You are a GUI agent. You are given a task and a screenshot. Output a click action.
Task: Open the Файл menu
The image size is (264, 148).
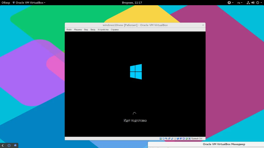(69, 30)
